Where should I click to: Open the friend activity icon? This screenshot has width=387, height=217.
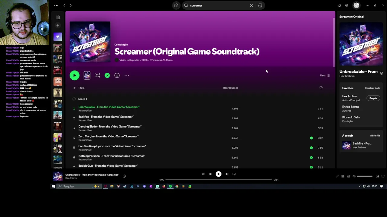click(x=346, y=5)
